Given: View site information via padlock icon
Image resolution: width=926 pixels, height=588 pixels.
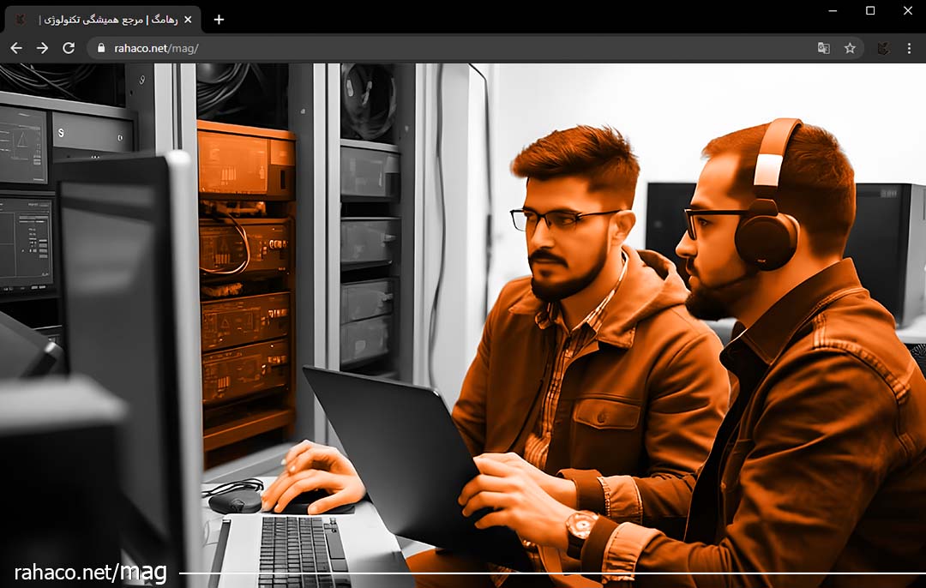Looking at the screenshot, I should [101, 48].
